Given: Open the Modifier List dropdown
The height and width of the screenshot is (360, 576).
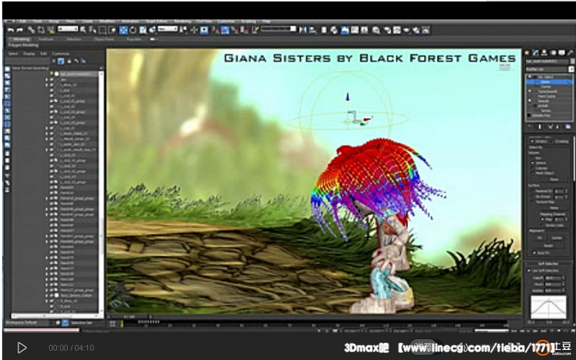Looking at the screenshot, I should click(x=549, y=69).
